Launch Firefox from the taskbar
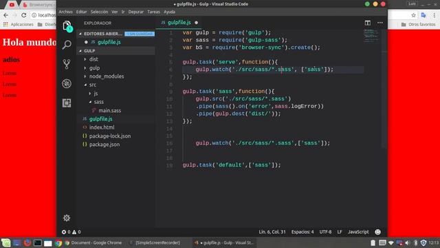 (x=27, y=243)
